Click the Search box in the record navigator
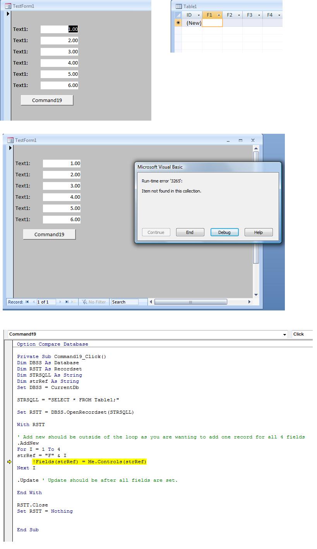The width and height of the screenshot is (317, 549). (124, 302)
